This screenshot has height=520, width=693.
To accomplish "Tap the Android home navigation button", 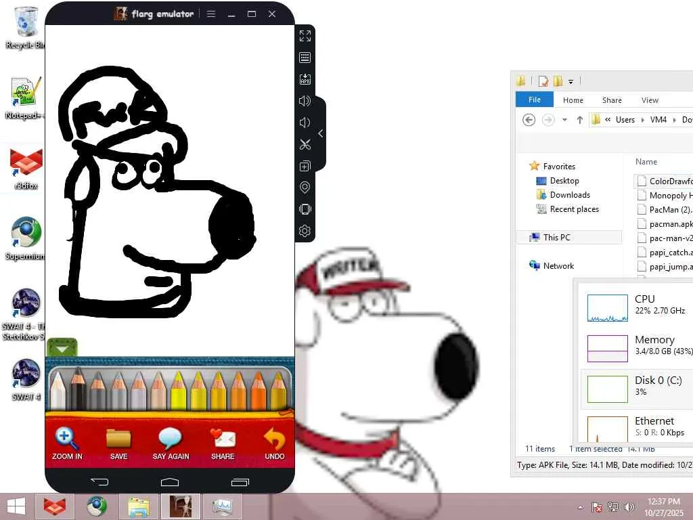I will coord(170,482).
